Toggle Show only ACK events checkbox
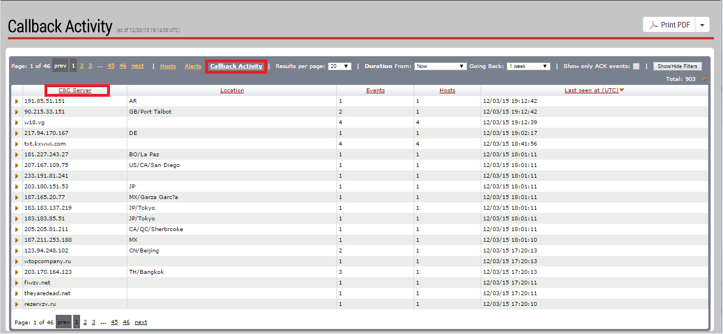Screen dimensions: 723x334 636,66
